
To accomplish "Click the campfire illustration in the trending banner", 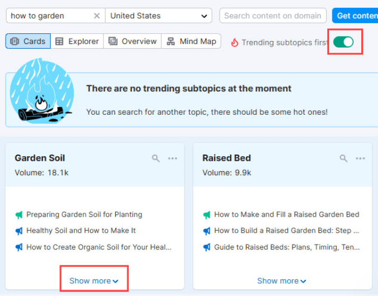I will tap(42, 91).
